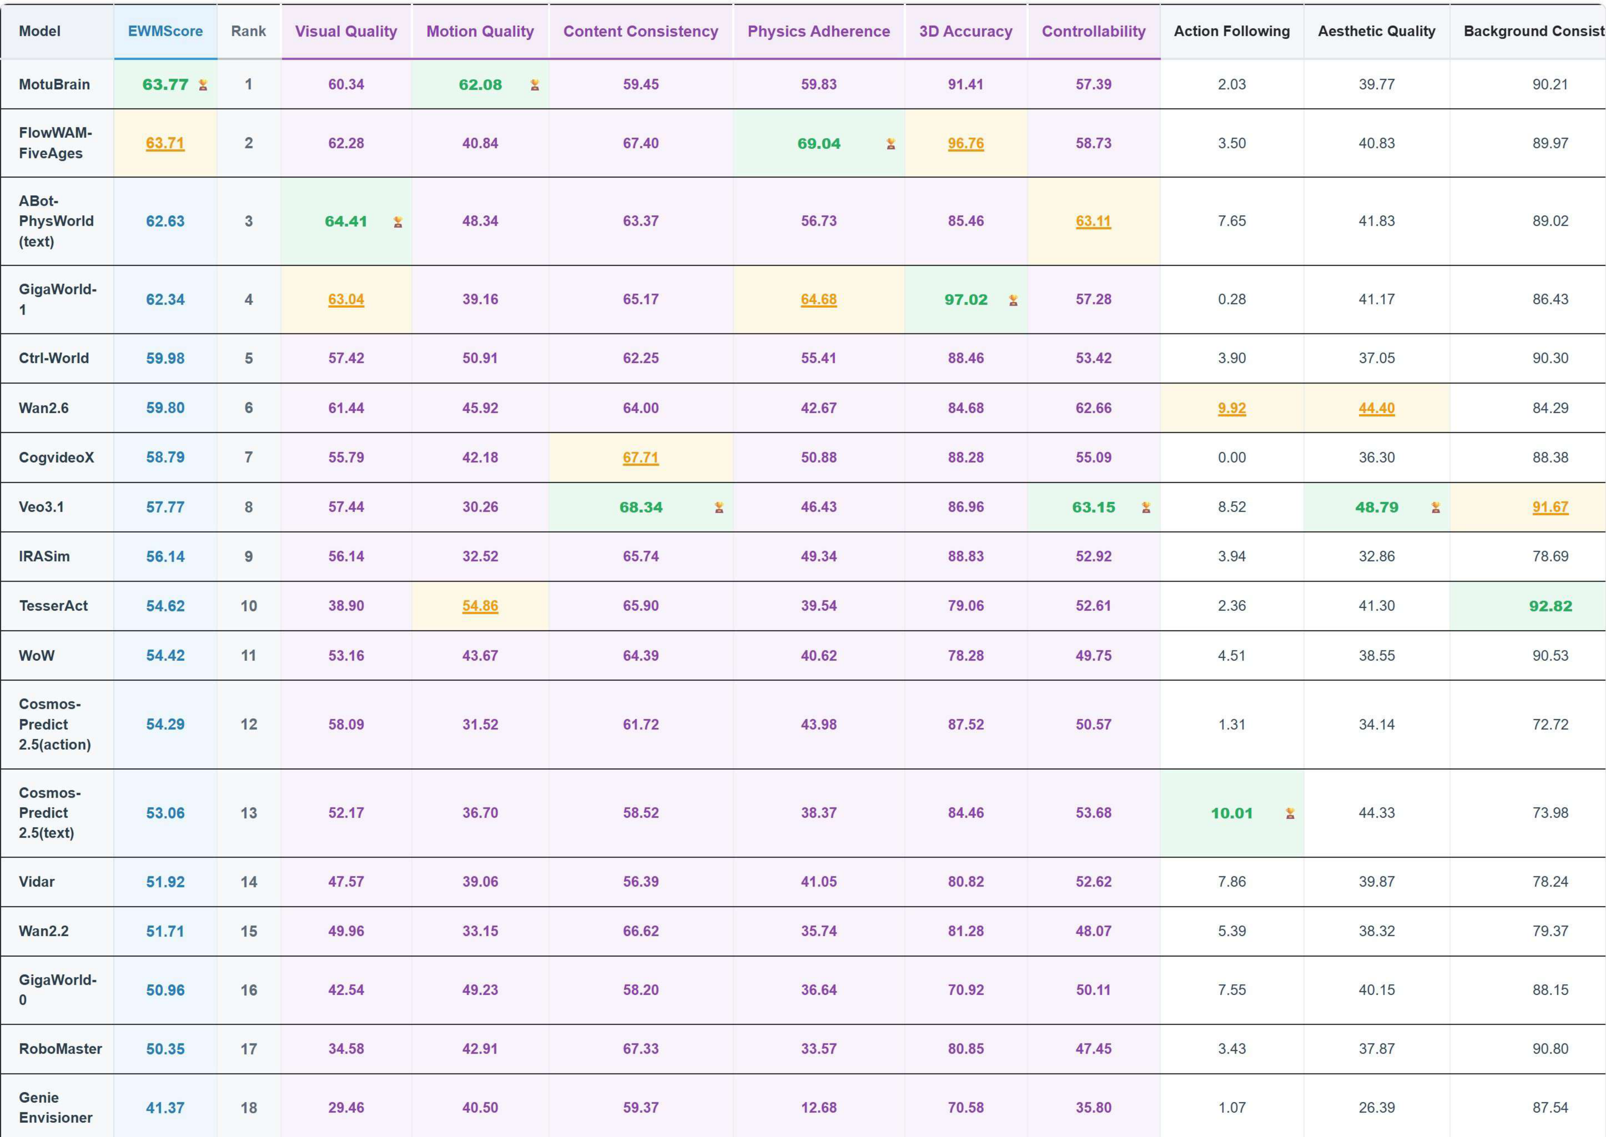Sort by Motion Quality column header
Image resolution: width=1606 pixels, height=1137 pixels.
pos(480,31)
